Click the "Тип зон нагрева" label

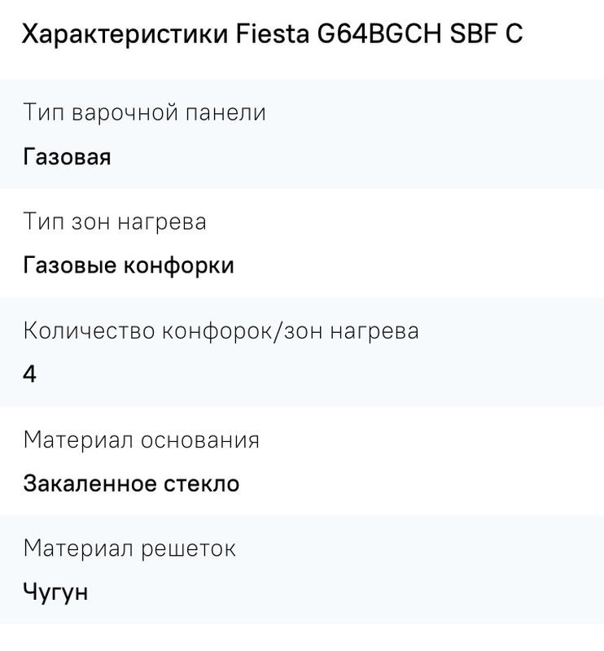[114, 221]
